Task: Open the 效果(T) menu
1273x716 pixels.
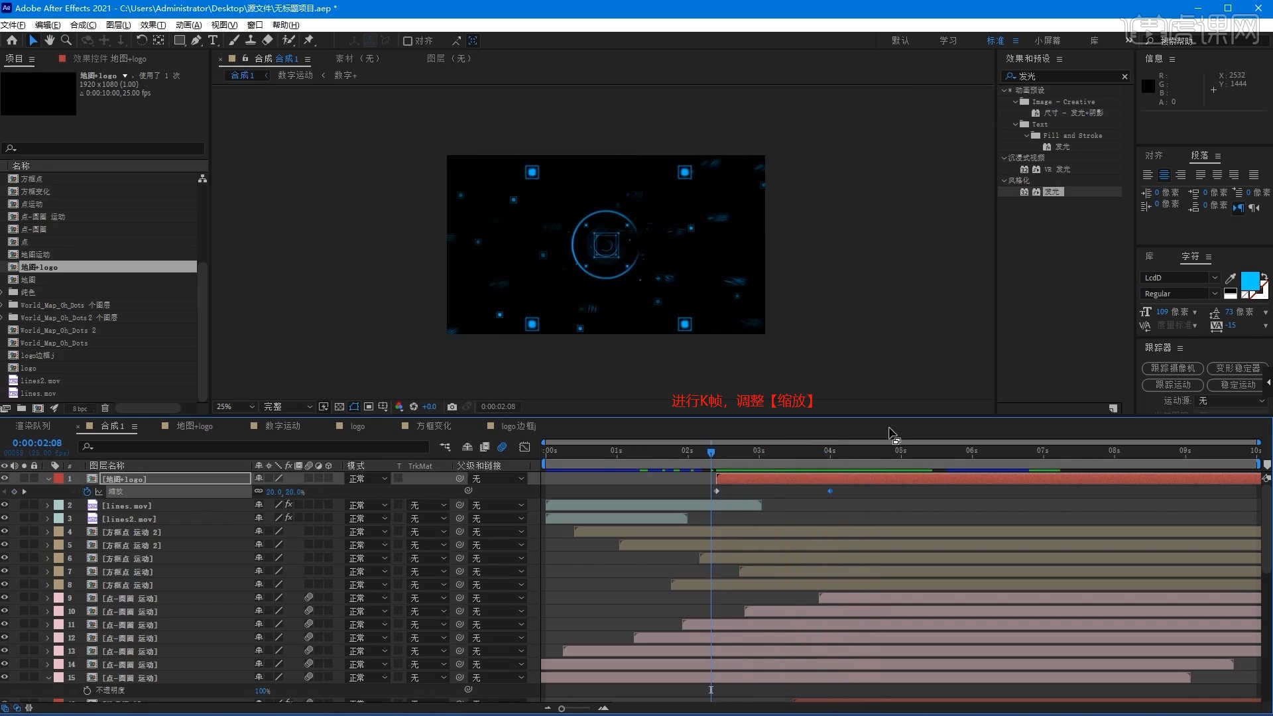Action: (152, 25)
